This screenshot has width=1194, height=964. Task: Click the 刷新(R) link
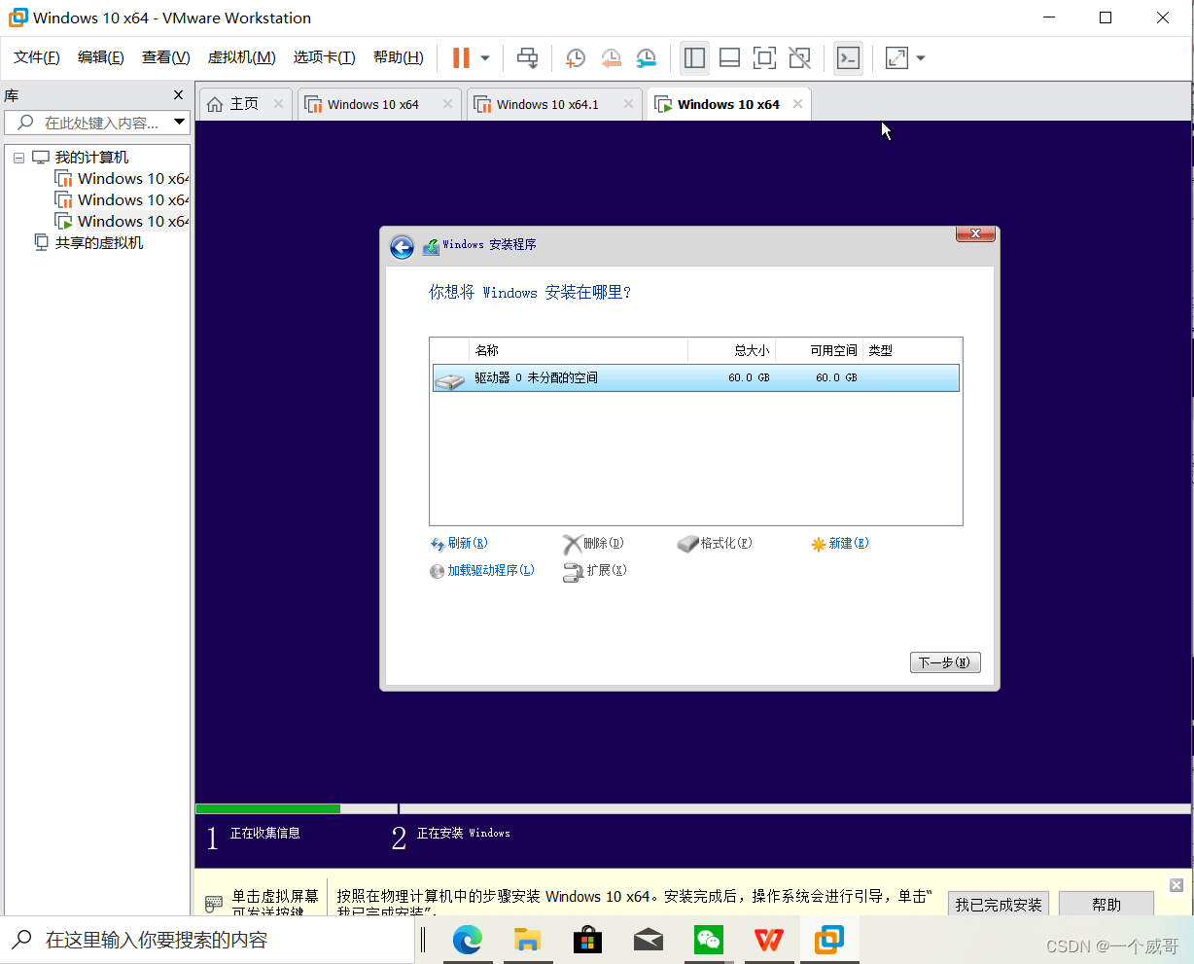pos(459,544)
